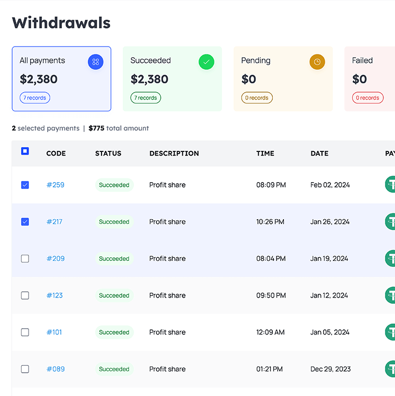
Task: Click the Succeeded status badge in row #101
Action: 114,332
